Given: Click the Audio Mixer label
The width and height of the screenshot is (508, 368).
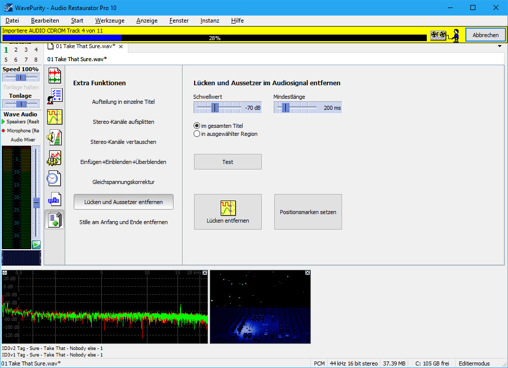Looking at the screenshot, I should point(23,139).
